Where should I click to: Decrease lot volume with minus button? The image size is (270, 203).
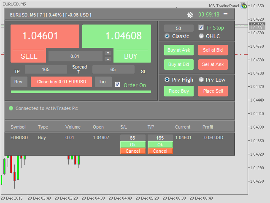pyautogui.click(x=108, y=59)
